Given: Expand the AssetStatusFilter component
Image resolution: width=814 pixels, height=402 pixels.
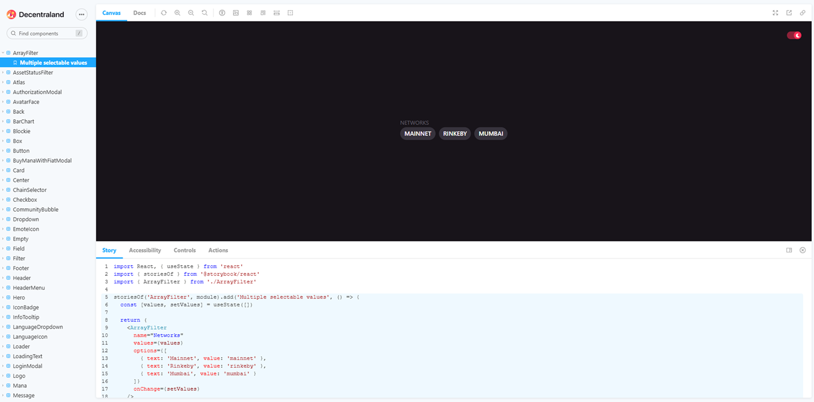Looking at the screenshot, I should [x=33, y=73].
